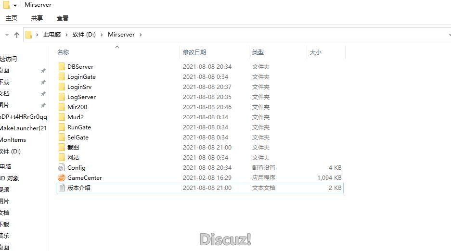Click the DBServer folder name

(x=80, y=67)
